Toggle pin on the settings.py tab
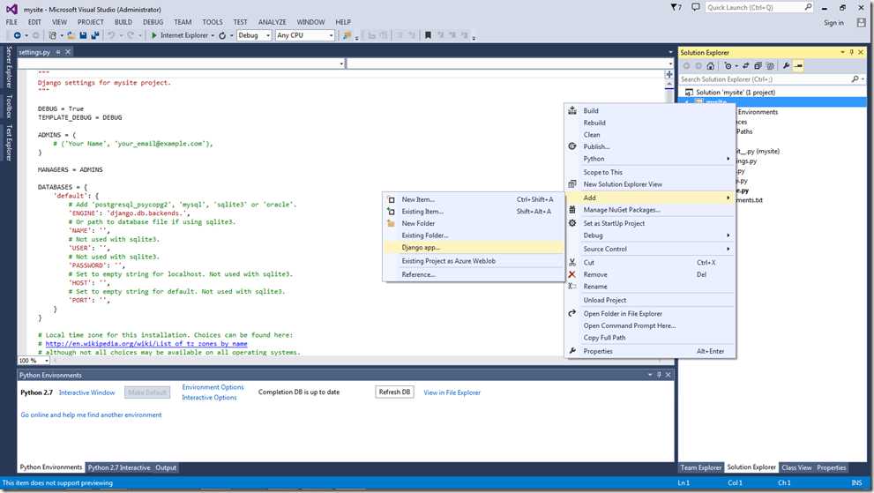The image size is (874, 493). pos(60,52)
